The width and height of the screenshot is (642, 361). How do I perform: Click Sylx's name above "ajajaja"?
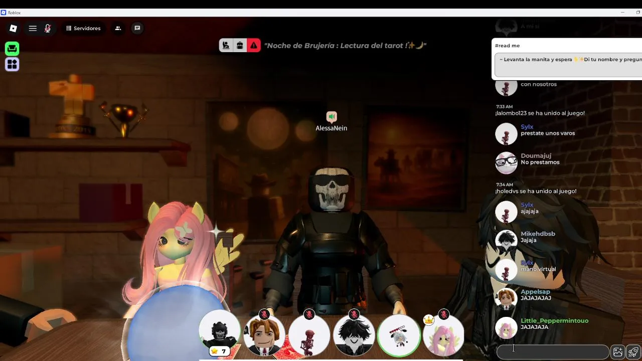(x=527, y=205)
